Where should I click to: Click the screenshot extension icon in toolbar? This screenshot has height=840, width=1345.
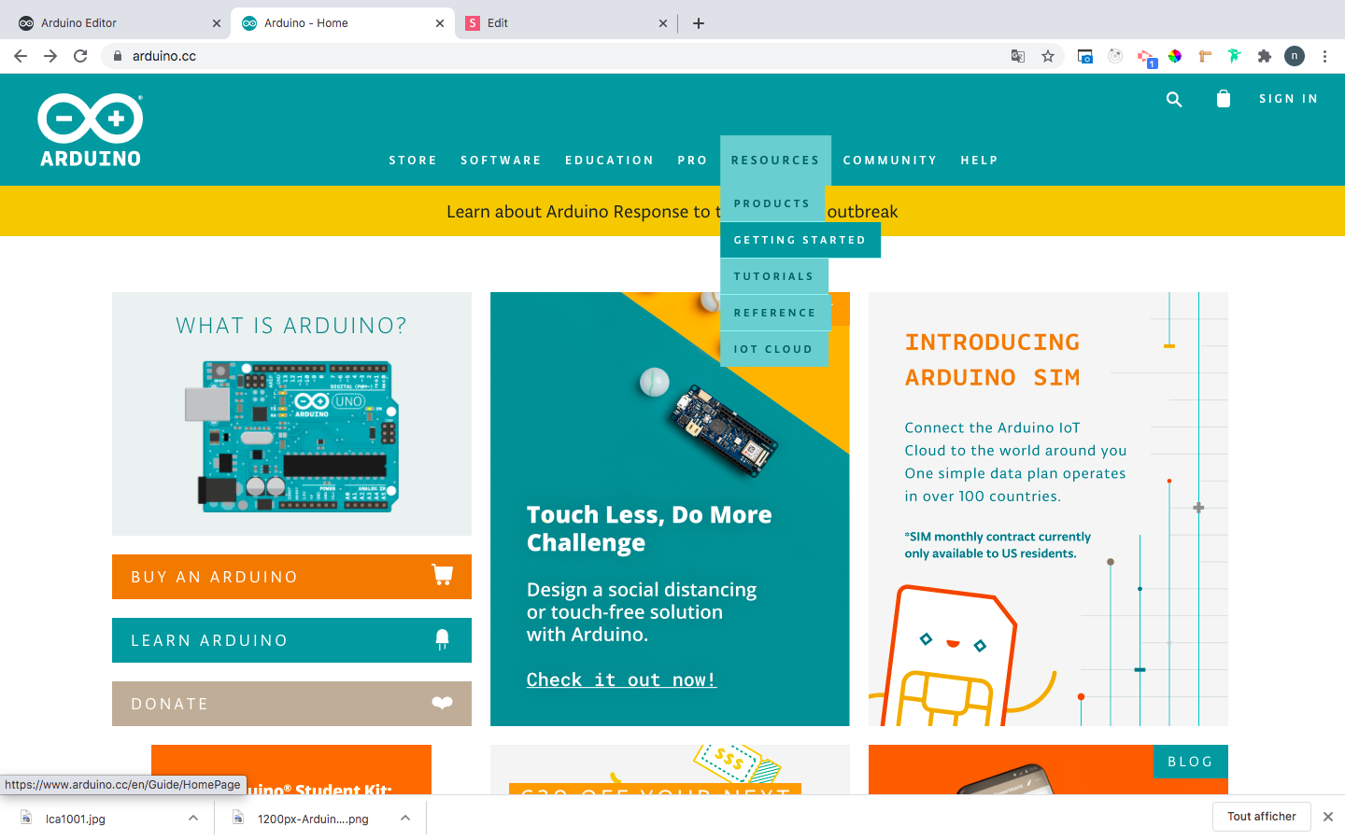(x=1085, y=56)
